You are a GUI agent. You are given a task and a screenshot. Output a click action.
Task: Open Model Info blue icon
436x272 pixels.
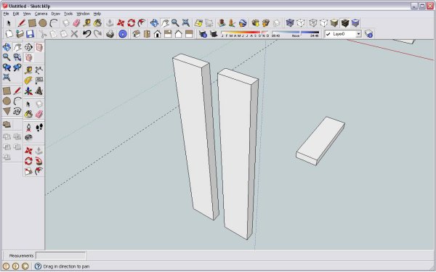coord(123,34)
